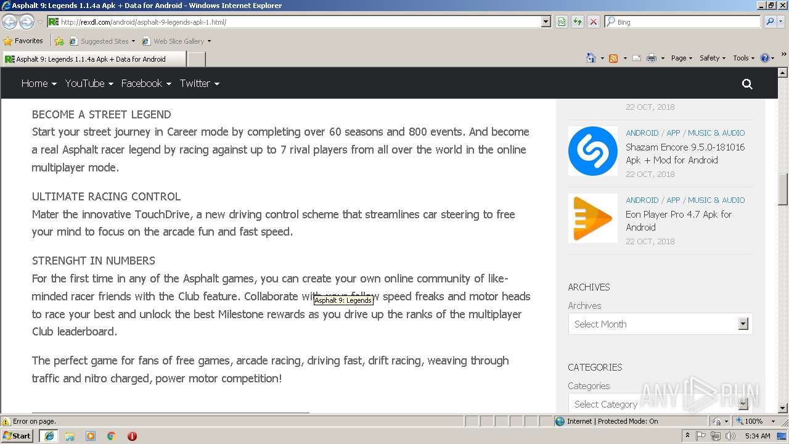Click APP category link above Shazam

pyautogui.click(x=673, y=133)
